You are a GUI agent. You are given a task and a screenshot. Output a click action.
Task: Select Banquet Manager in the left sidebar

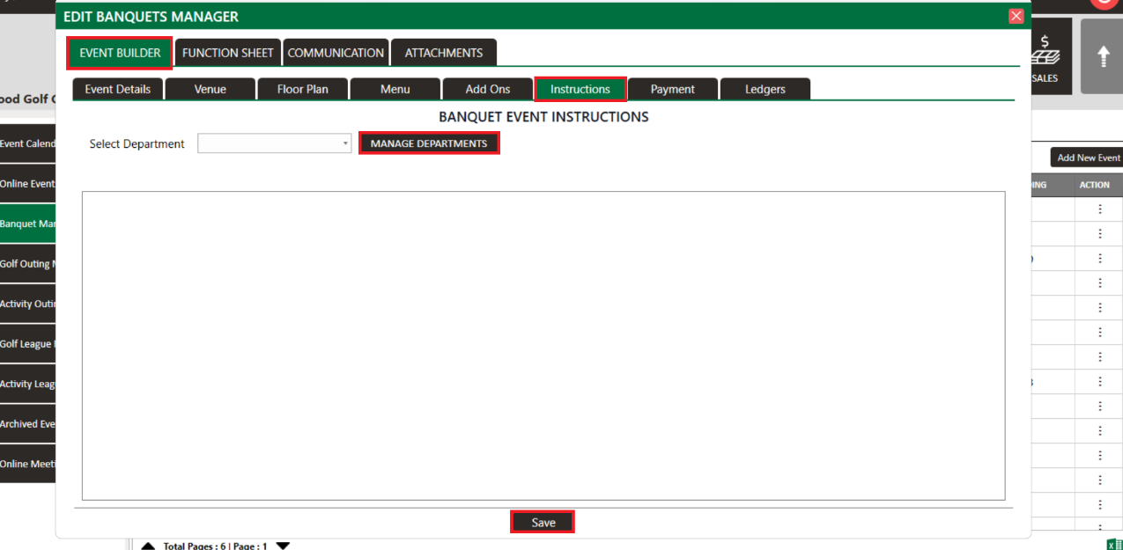point(27,224)
